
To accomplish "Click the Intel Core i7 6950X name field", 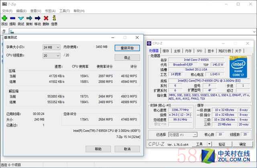I will [x=196, y=60].
